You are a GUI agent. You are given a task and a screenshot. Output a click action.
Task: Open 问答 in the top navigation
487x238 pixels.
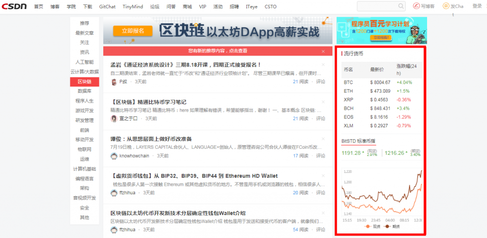(171, 7)
